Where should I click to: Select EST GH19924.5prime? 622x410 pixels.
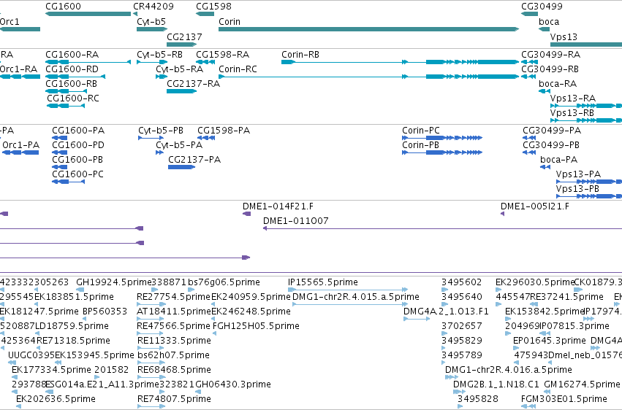click(x=80, y=290)
